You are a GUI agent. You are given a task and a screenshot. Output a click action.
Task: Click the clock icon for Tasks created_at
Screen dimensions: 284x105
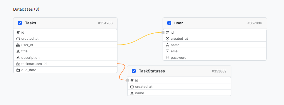click(18, 39)
